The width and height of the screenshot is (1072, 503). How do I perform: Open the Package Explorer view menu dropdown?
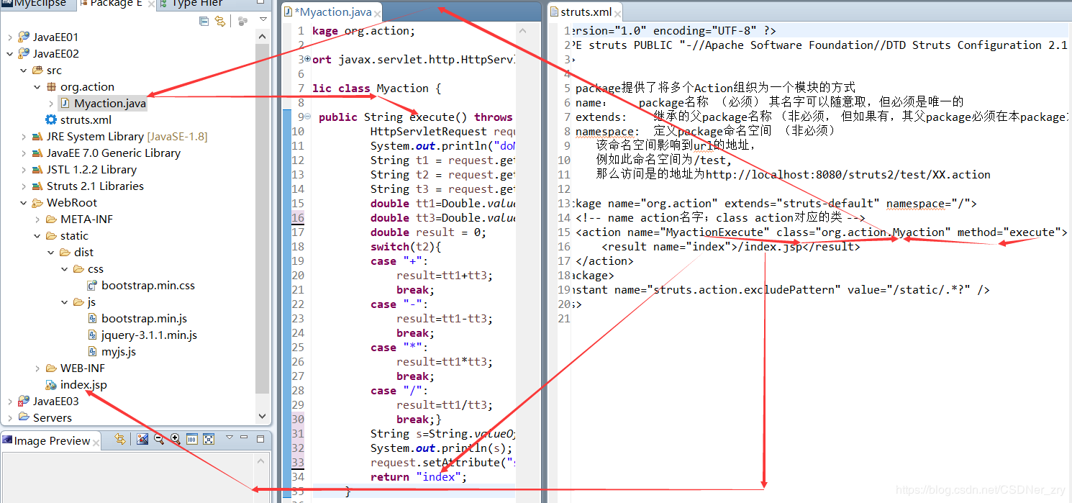(x=263, y=21)
